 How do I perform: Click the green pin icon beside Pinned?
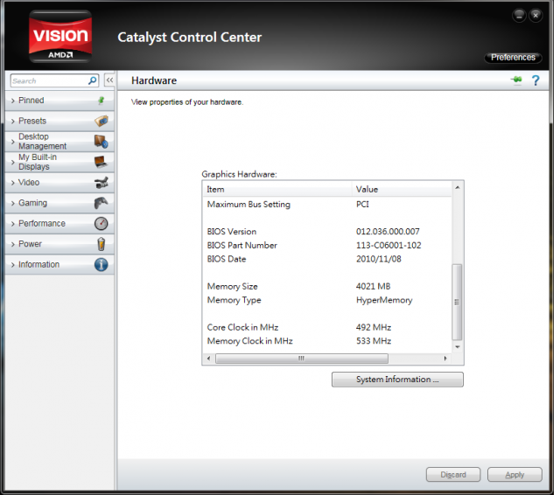[101, 101]
